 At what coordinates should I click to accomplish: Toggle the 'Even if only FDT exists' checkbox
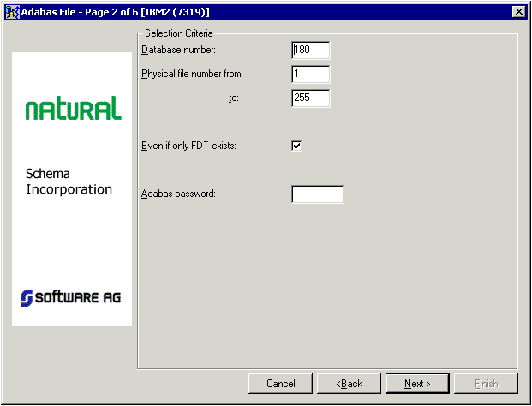[297, 146]
